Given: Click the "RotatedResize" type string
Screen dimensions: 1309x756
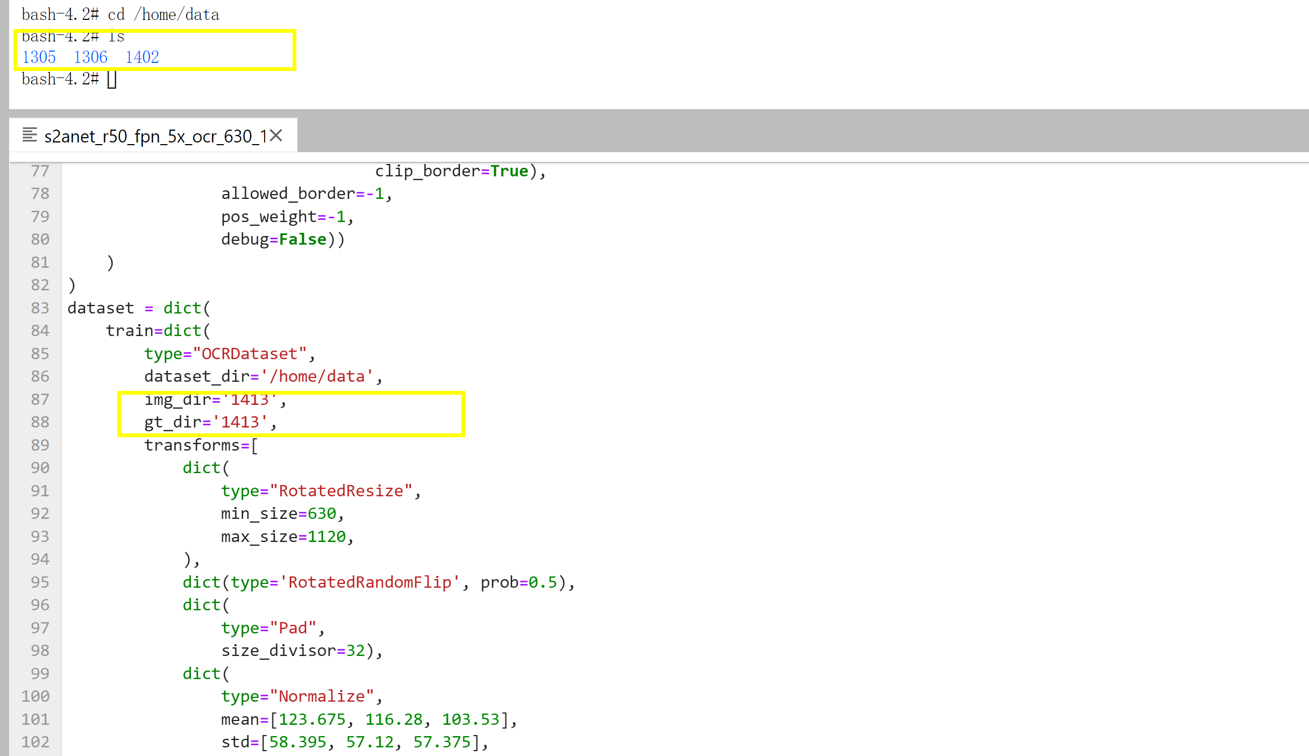Looking at the screenshot, I should point(341,491).
